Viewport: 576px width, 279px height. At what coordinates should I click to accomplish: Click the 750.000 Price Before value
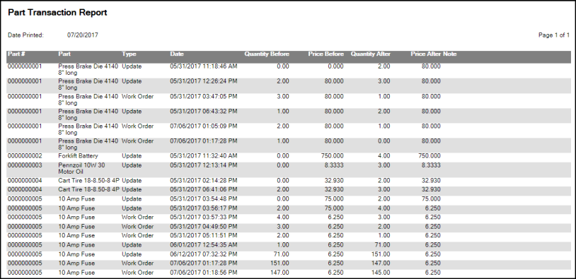tap(333, 156)
